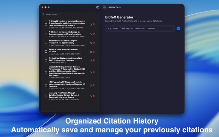219x137 pixels.
Task: Click history icon of Empirical Study entry
Action: click(x=46, y=60)
